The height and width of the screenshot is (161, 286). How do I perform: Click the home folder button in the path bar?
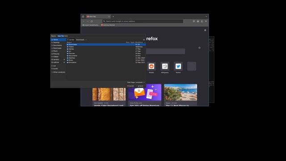tap(72, 40)
